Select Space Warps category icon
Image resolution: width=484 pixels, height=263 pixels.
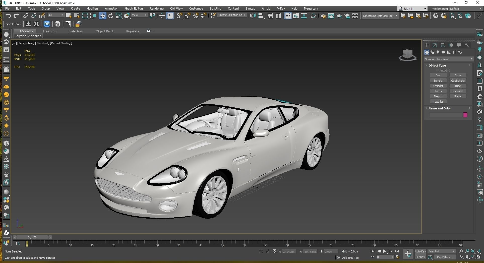[454, 52]
